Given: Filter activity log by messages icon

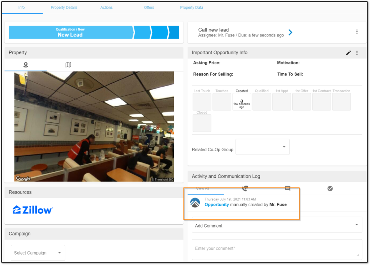Looking at the screenshot, I should [288, 188].
